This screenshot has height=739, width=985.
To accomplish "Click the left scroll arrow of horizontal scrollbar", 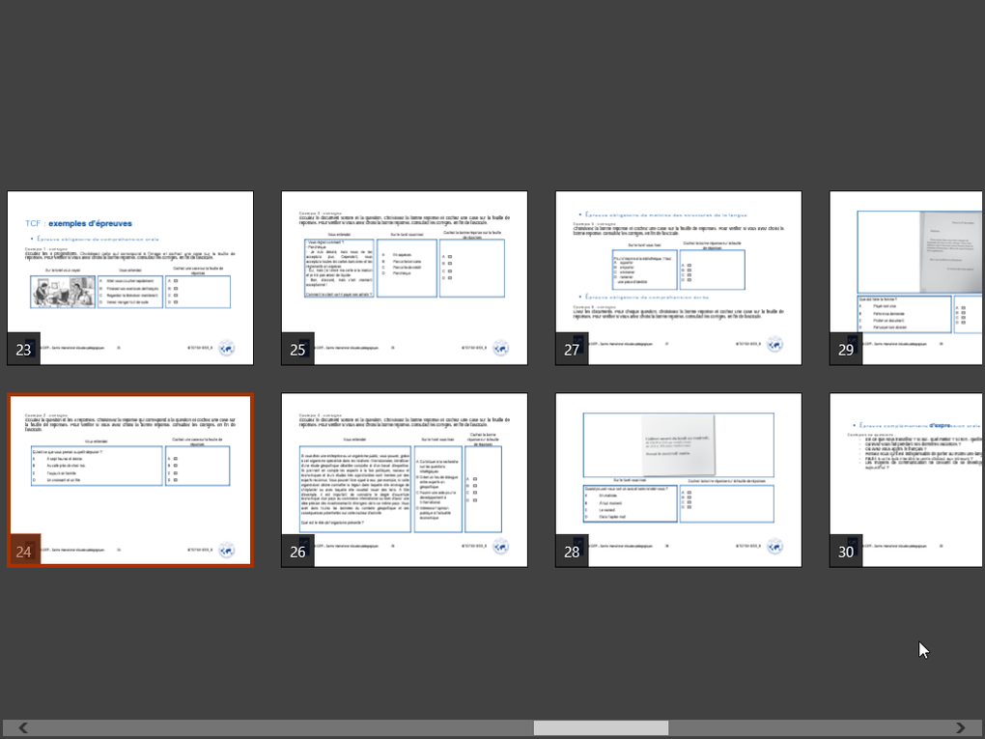I will (23, 727).
